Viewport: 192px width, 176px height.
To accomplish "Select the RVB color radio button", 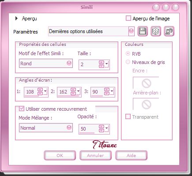I will pyautogui.click(x=128, y=53).
